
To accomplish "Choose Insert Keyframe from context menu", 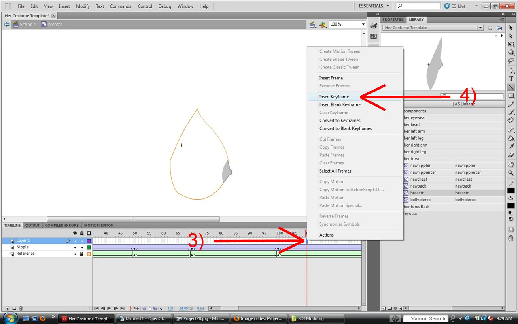I will tap(334, 97).
